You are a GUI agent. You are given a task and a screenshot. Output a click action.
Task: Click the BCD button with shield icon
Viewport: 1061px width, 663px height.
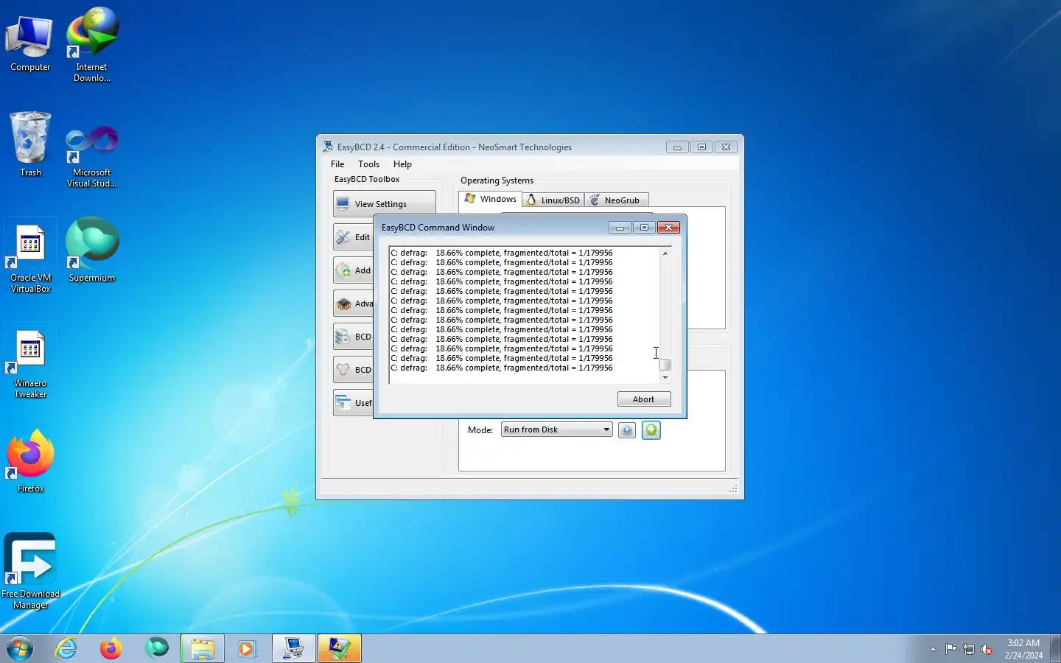click(354, 370)
